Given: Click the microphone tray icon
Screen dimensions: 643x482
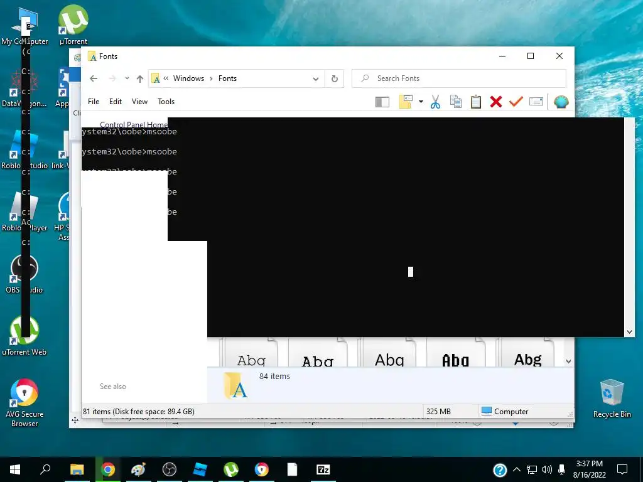Looking at the screenshot, I should click(562, 469).
